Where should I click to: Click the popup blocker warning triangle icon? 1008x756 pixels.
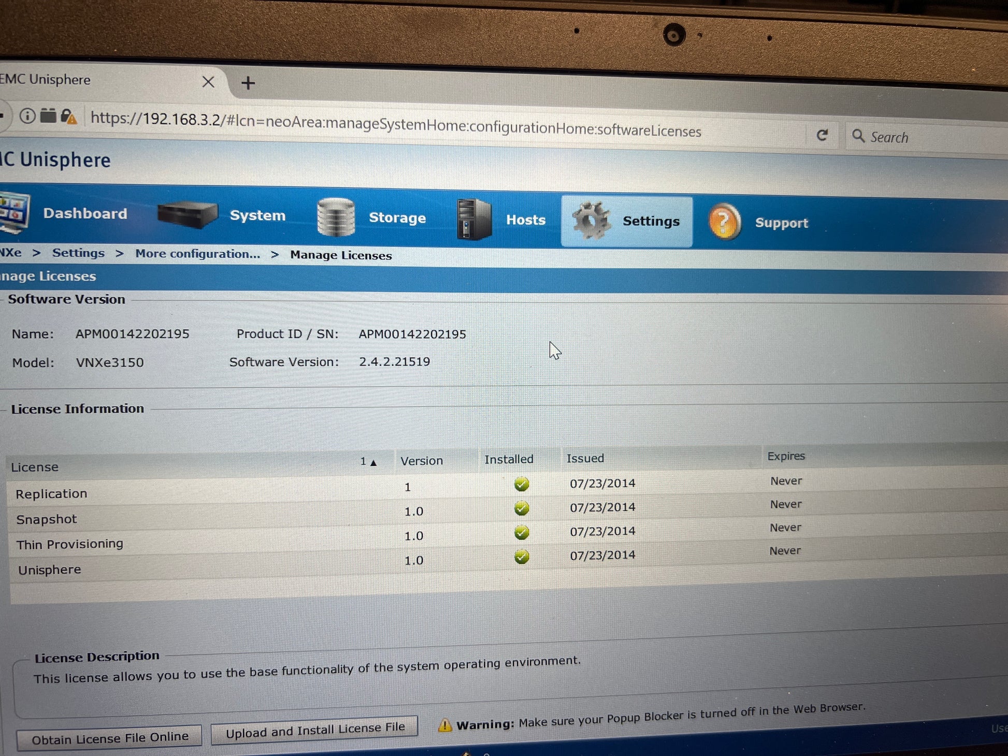[x=444, y=725]
